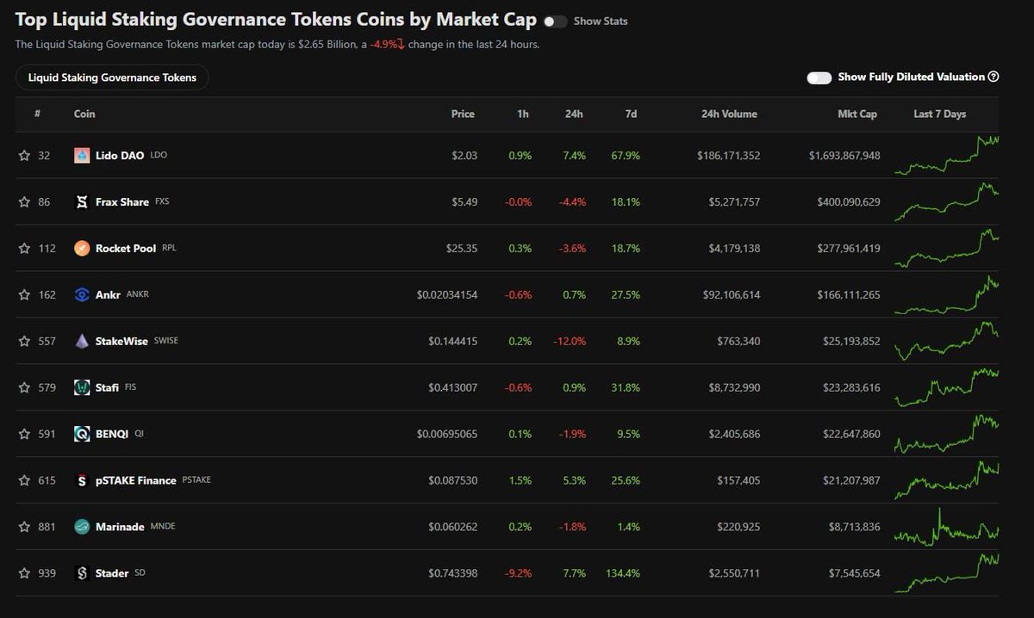Open the Stader coin page
1034x618 pixels.
[112, 573]
